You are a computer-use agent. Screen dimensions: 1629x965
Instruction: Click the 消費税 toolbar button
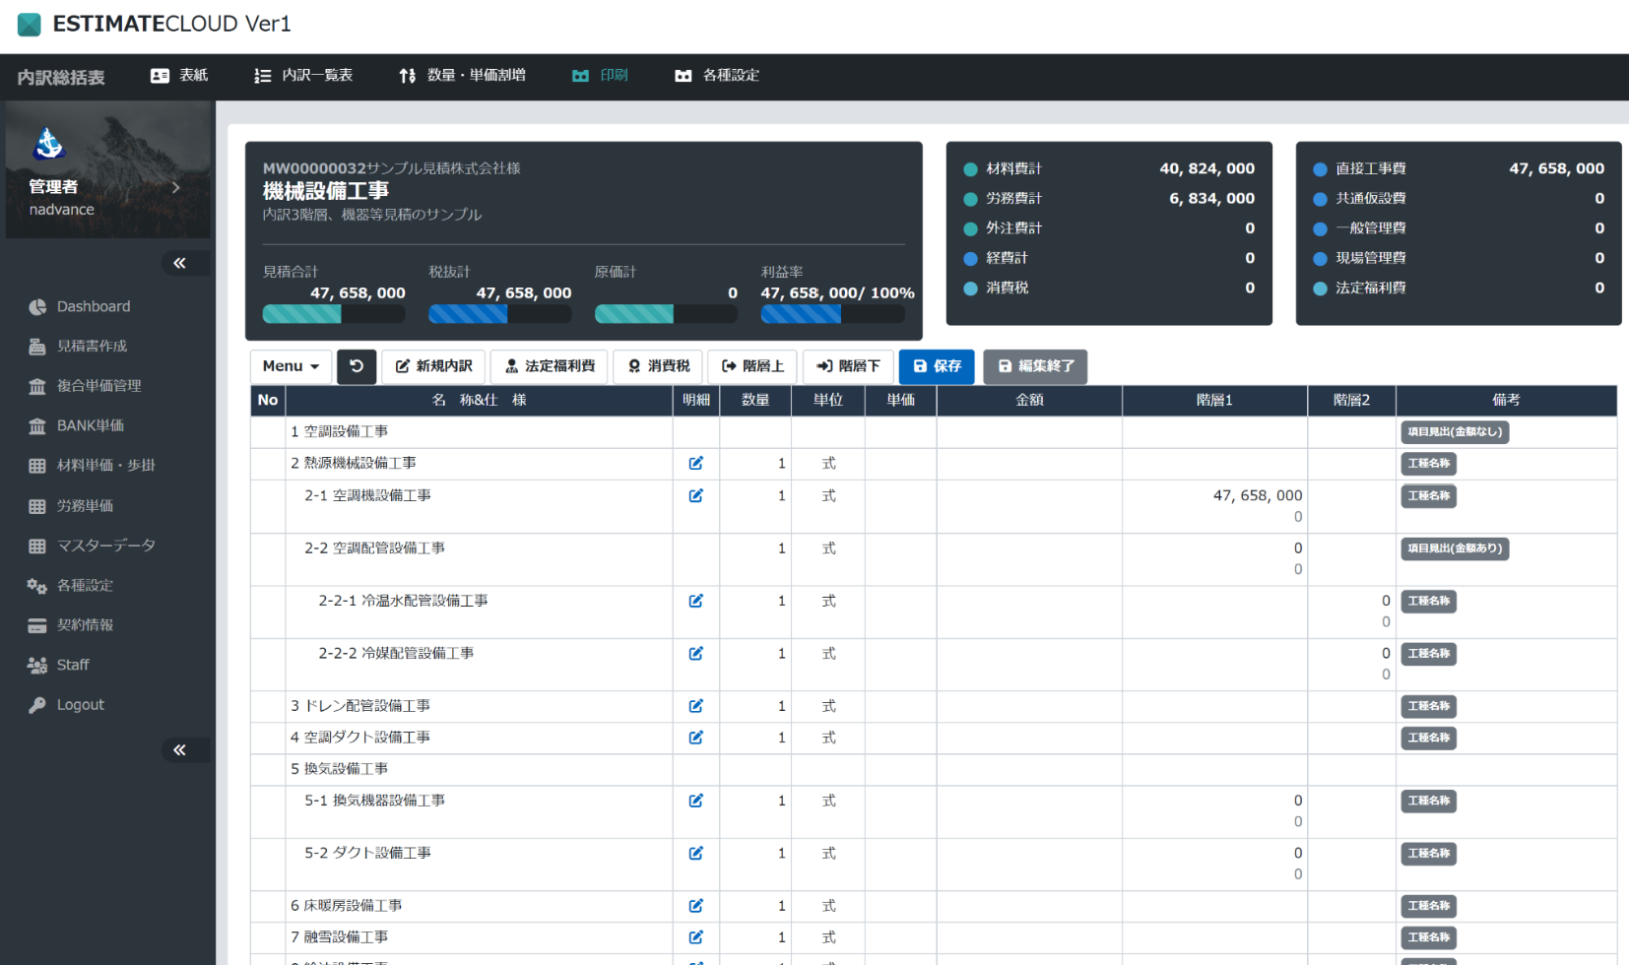click(x=659, y=366)
